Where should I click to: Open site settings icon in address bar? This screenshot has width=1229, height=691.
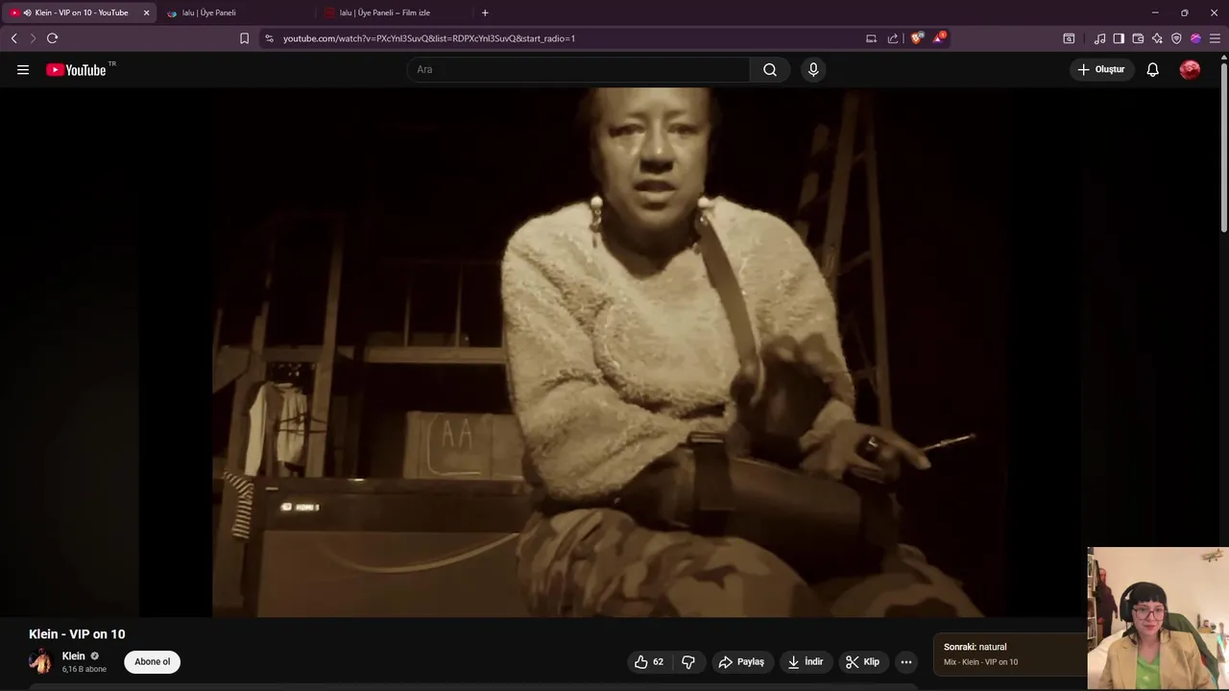click(269, 38)
